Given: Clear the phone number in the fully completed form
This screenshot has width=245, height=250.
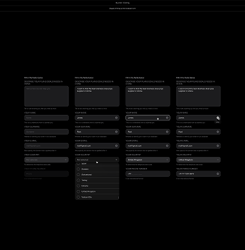Looking at the screenshot, I should (217, 174).
